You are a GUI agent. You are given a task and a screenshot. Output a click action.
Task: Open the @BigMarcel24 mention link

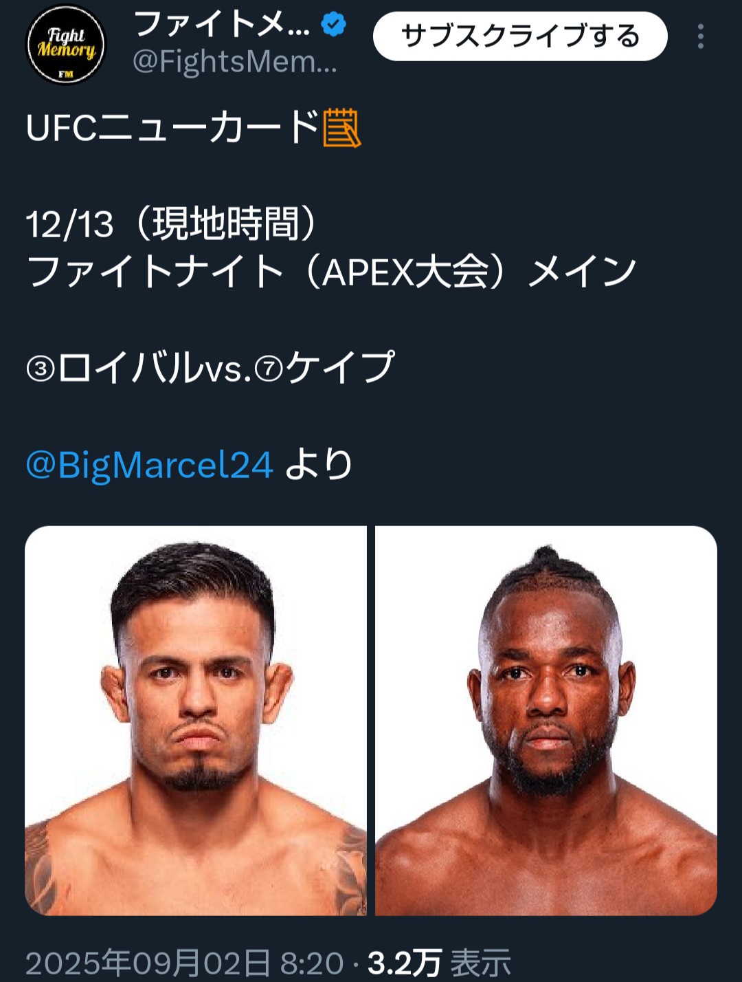click(150, 465)
